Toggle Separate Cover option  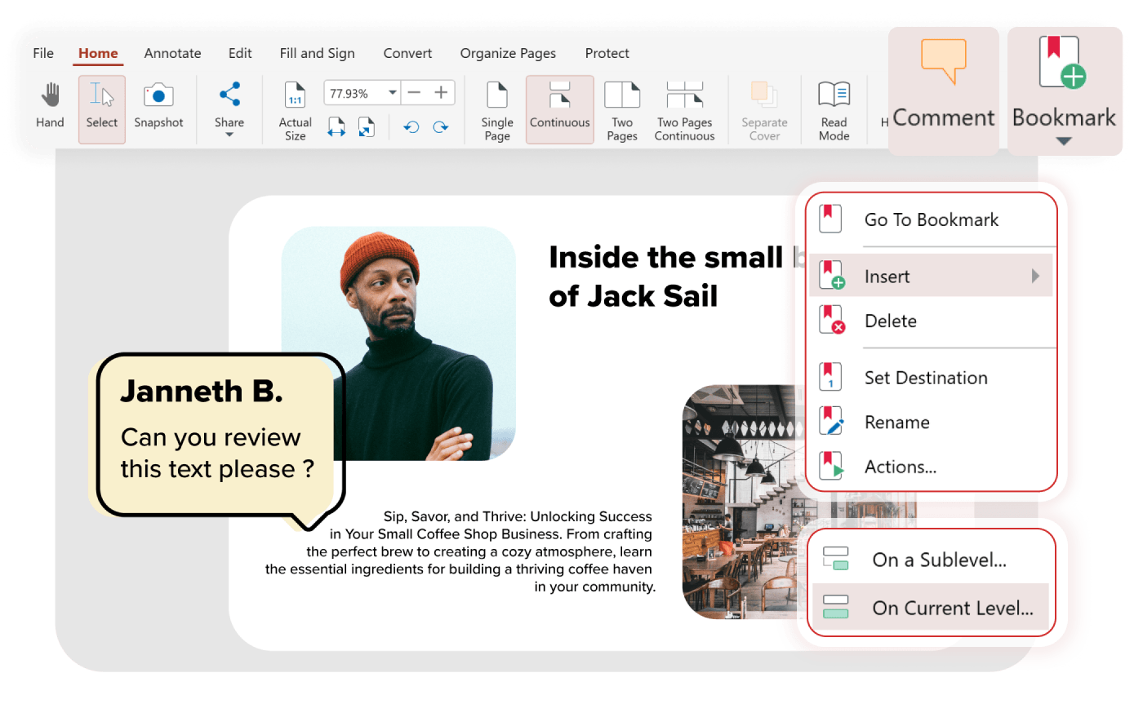click(x=764, y=110)
